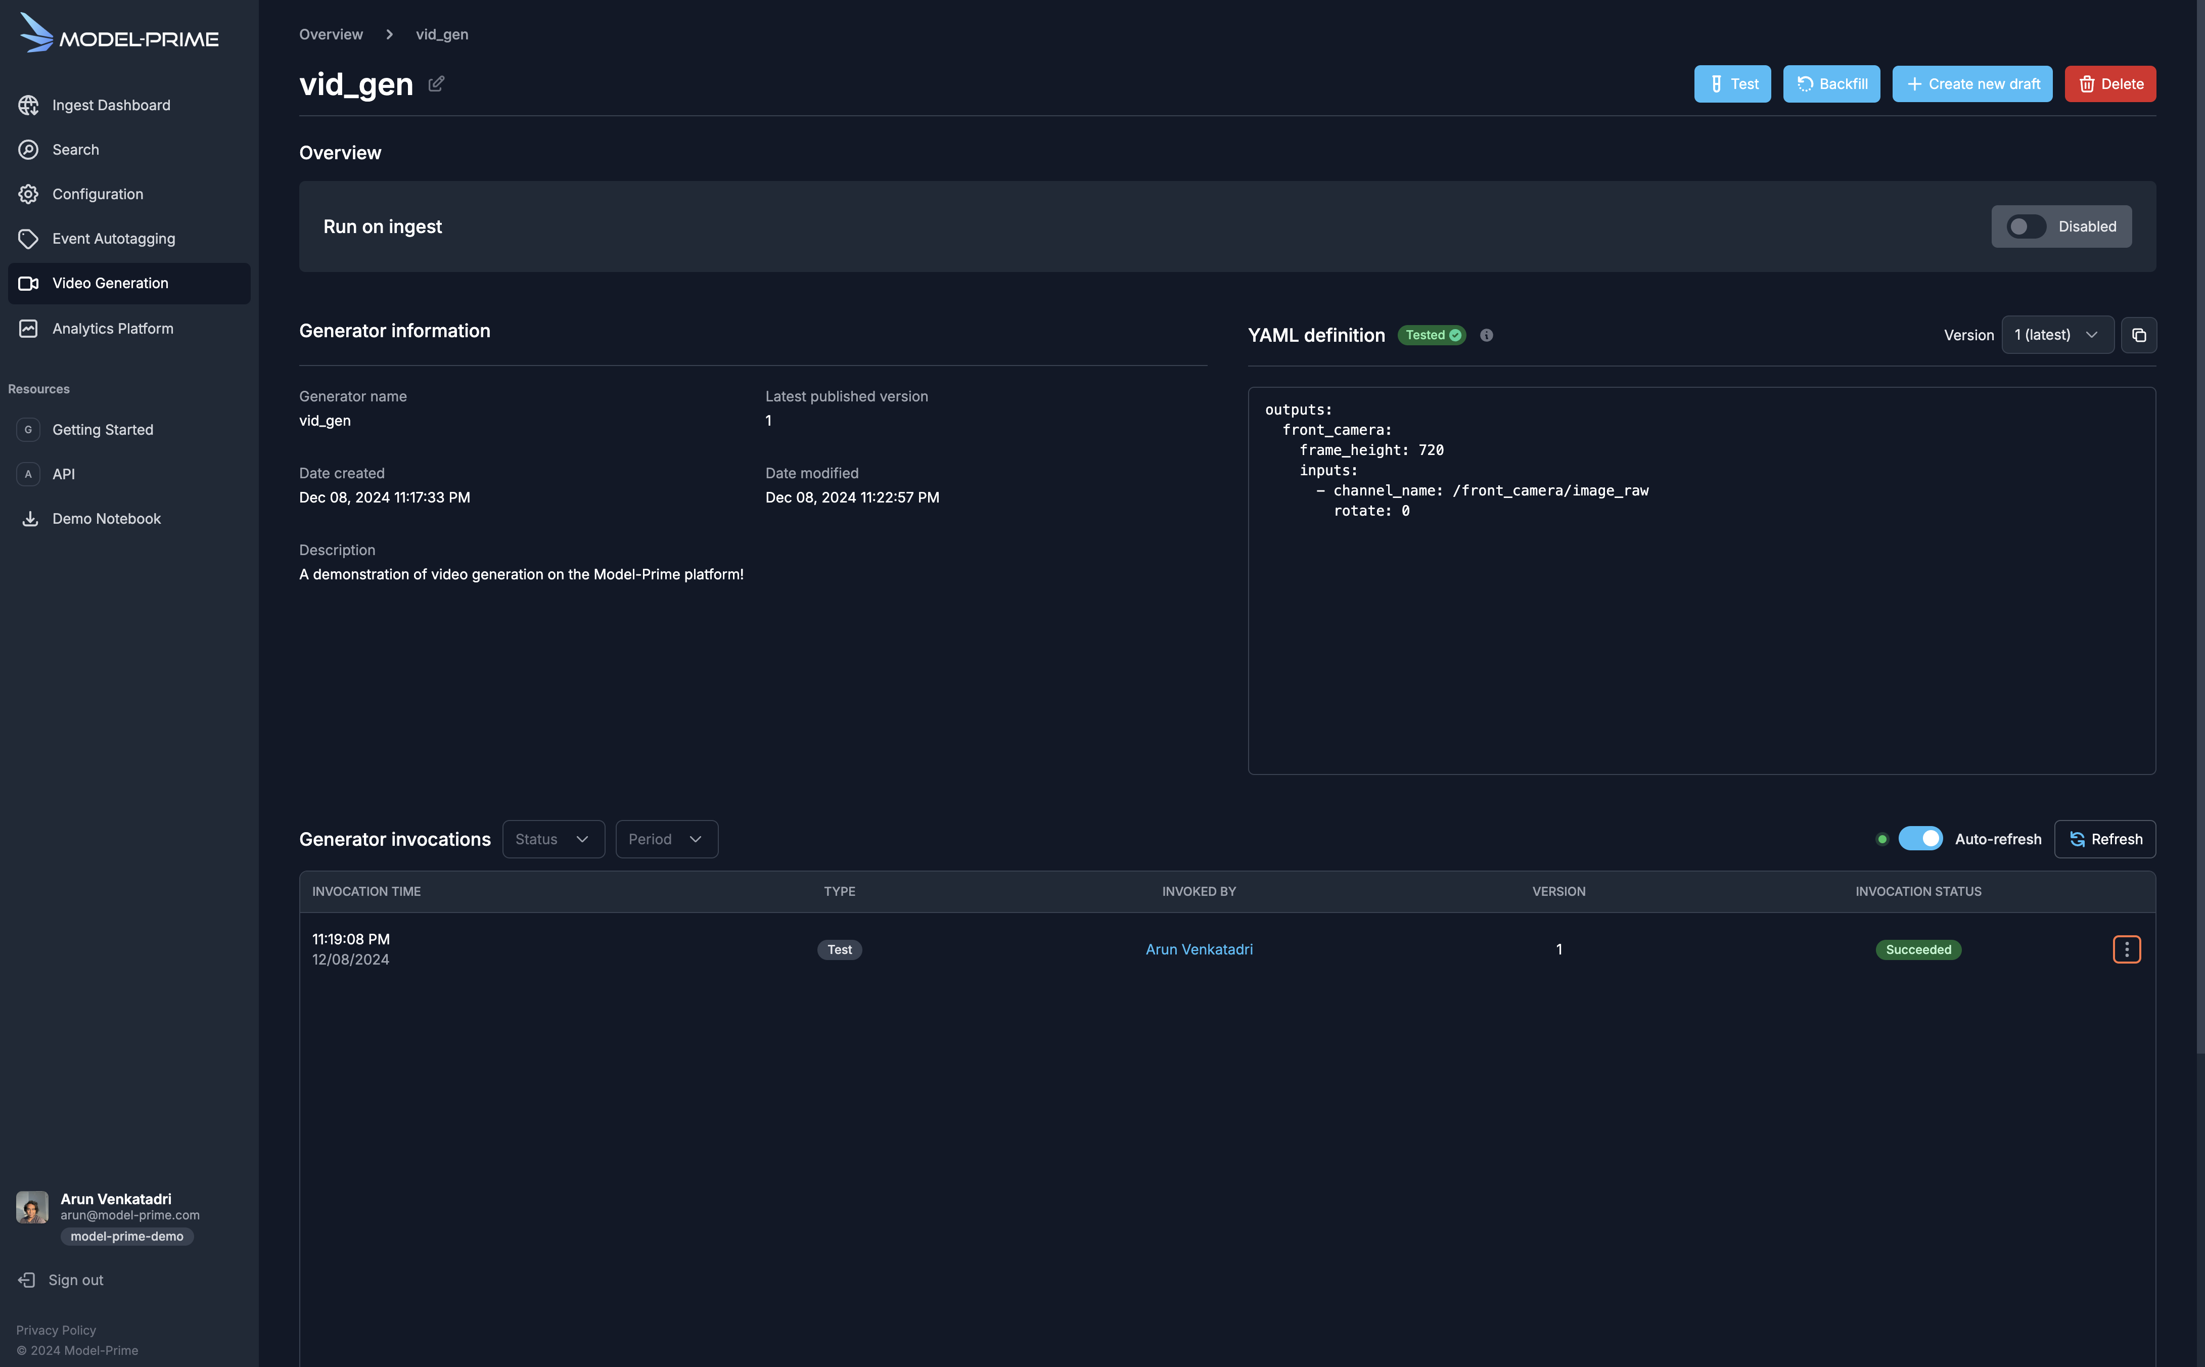This screenshot has width=2205, height=1367.
Task: Click the vid_gen breadcrumb
Action: pyautogui.click(x=442, y=34)
